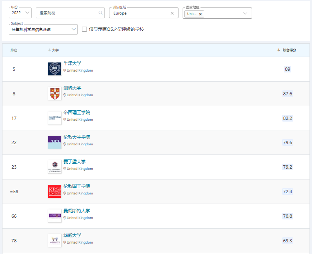
Task: Open the 曼彻斯特大学 link
Action: pos(77,211)
